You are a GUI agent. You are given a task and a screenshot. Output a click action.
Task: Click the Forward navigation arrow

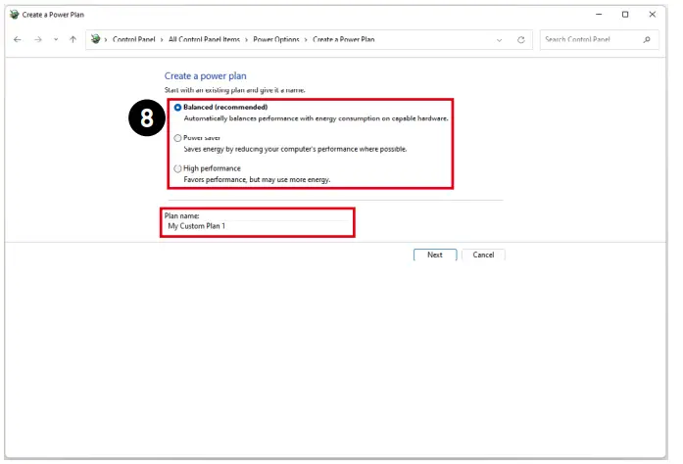37,39
